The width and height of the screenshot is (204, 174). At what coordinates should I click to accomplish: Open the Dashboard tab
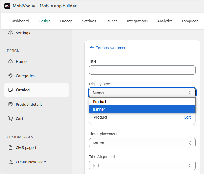(20, 21)
